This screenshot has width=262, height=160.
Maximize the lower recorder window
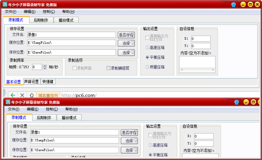[253, 102]
